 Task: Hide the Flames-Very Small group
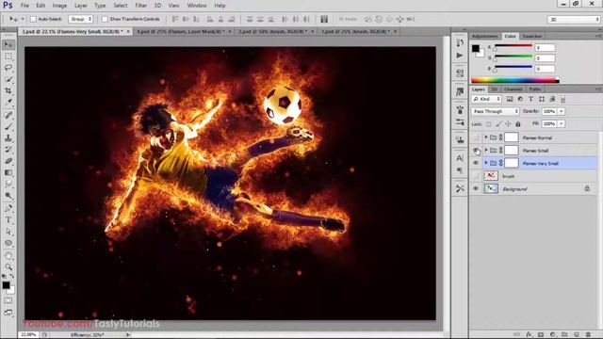coord(476,163)
